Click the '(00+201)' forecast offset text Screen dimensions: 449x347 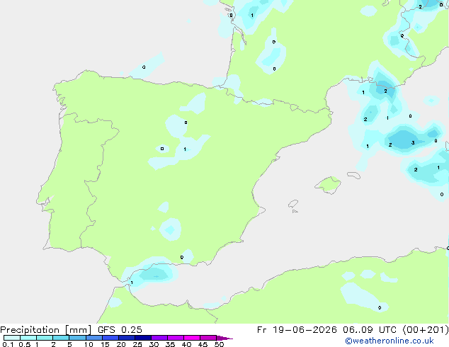click(x=426, y=330)
